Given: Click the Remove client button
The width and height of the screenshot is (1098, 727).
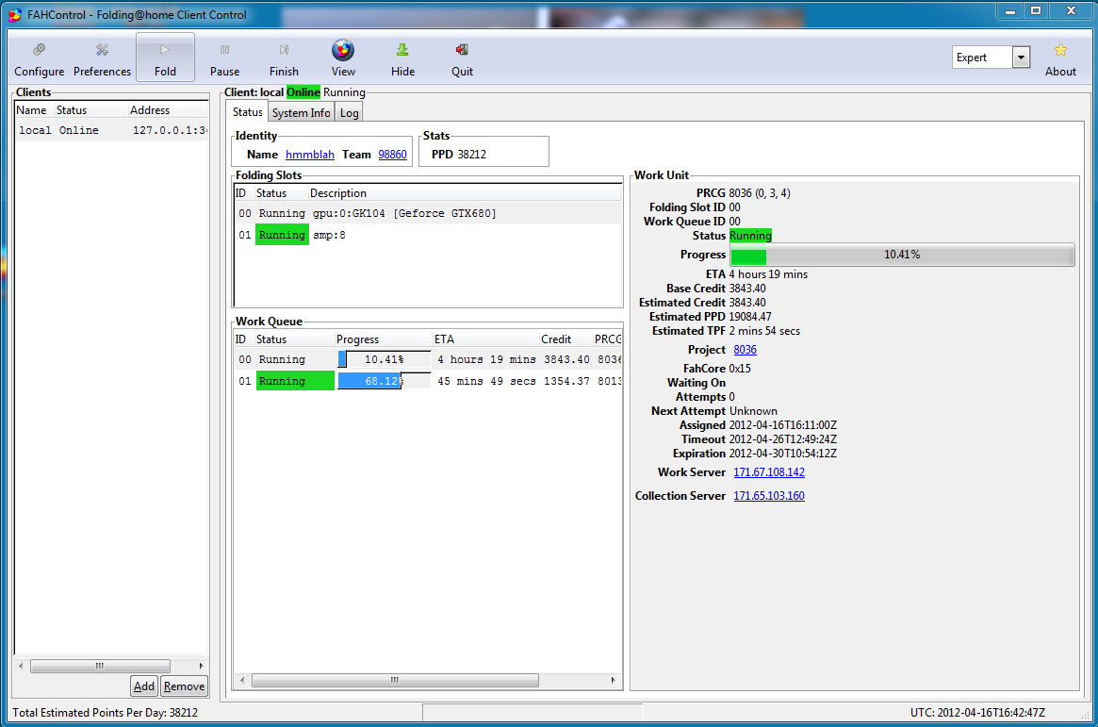Looking at the screenshot, I should [x=184, y=686].
